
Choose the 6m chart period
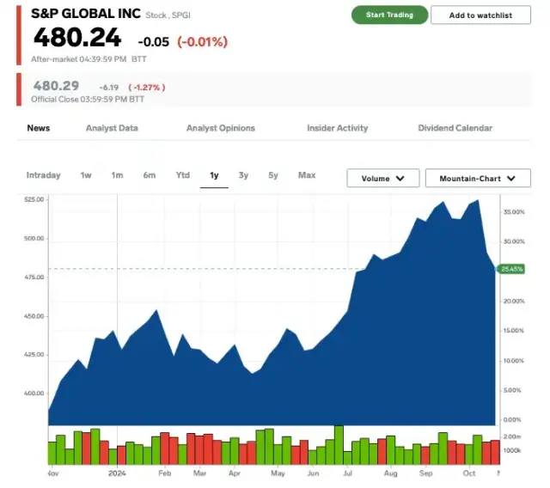tap(150, 175)
